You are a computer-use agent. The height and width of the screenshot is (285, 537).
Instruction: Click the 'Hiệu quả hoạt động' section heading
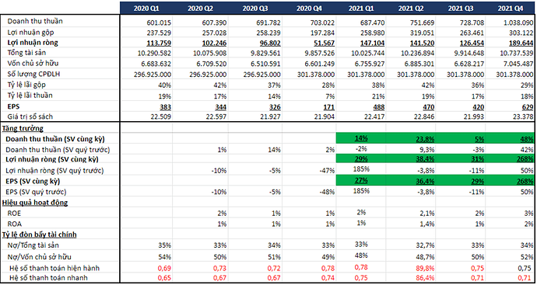35,203
